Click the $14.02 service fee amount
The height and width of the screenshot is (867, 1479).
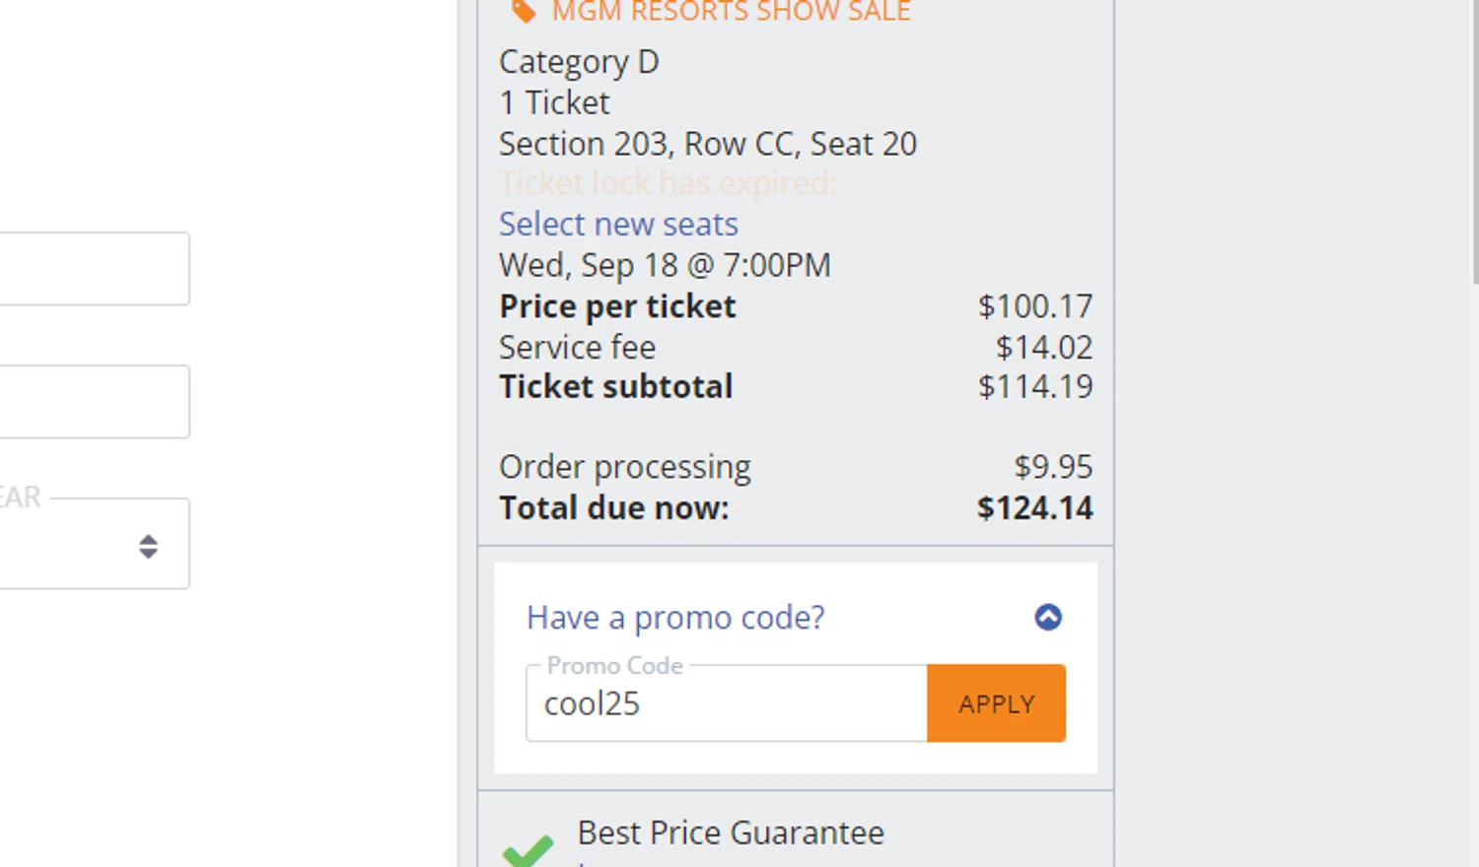pos(1044,348)
